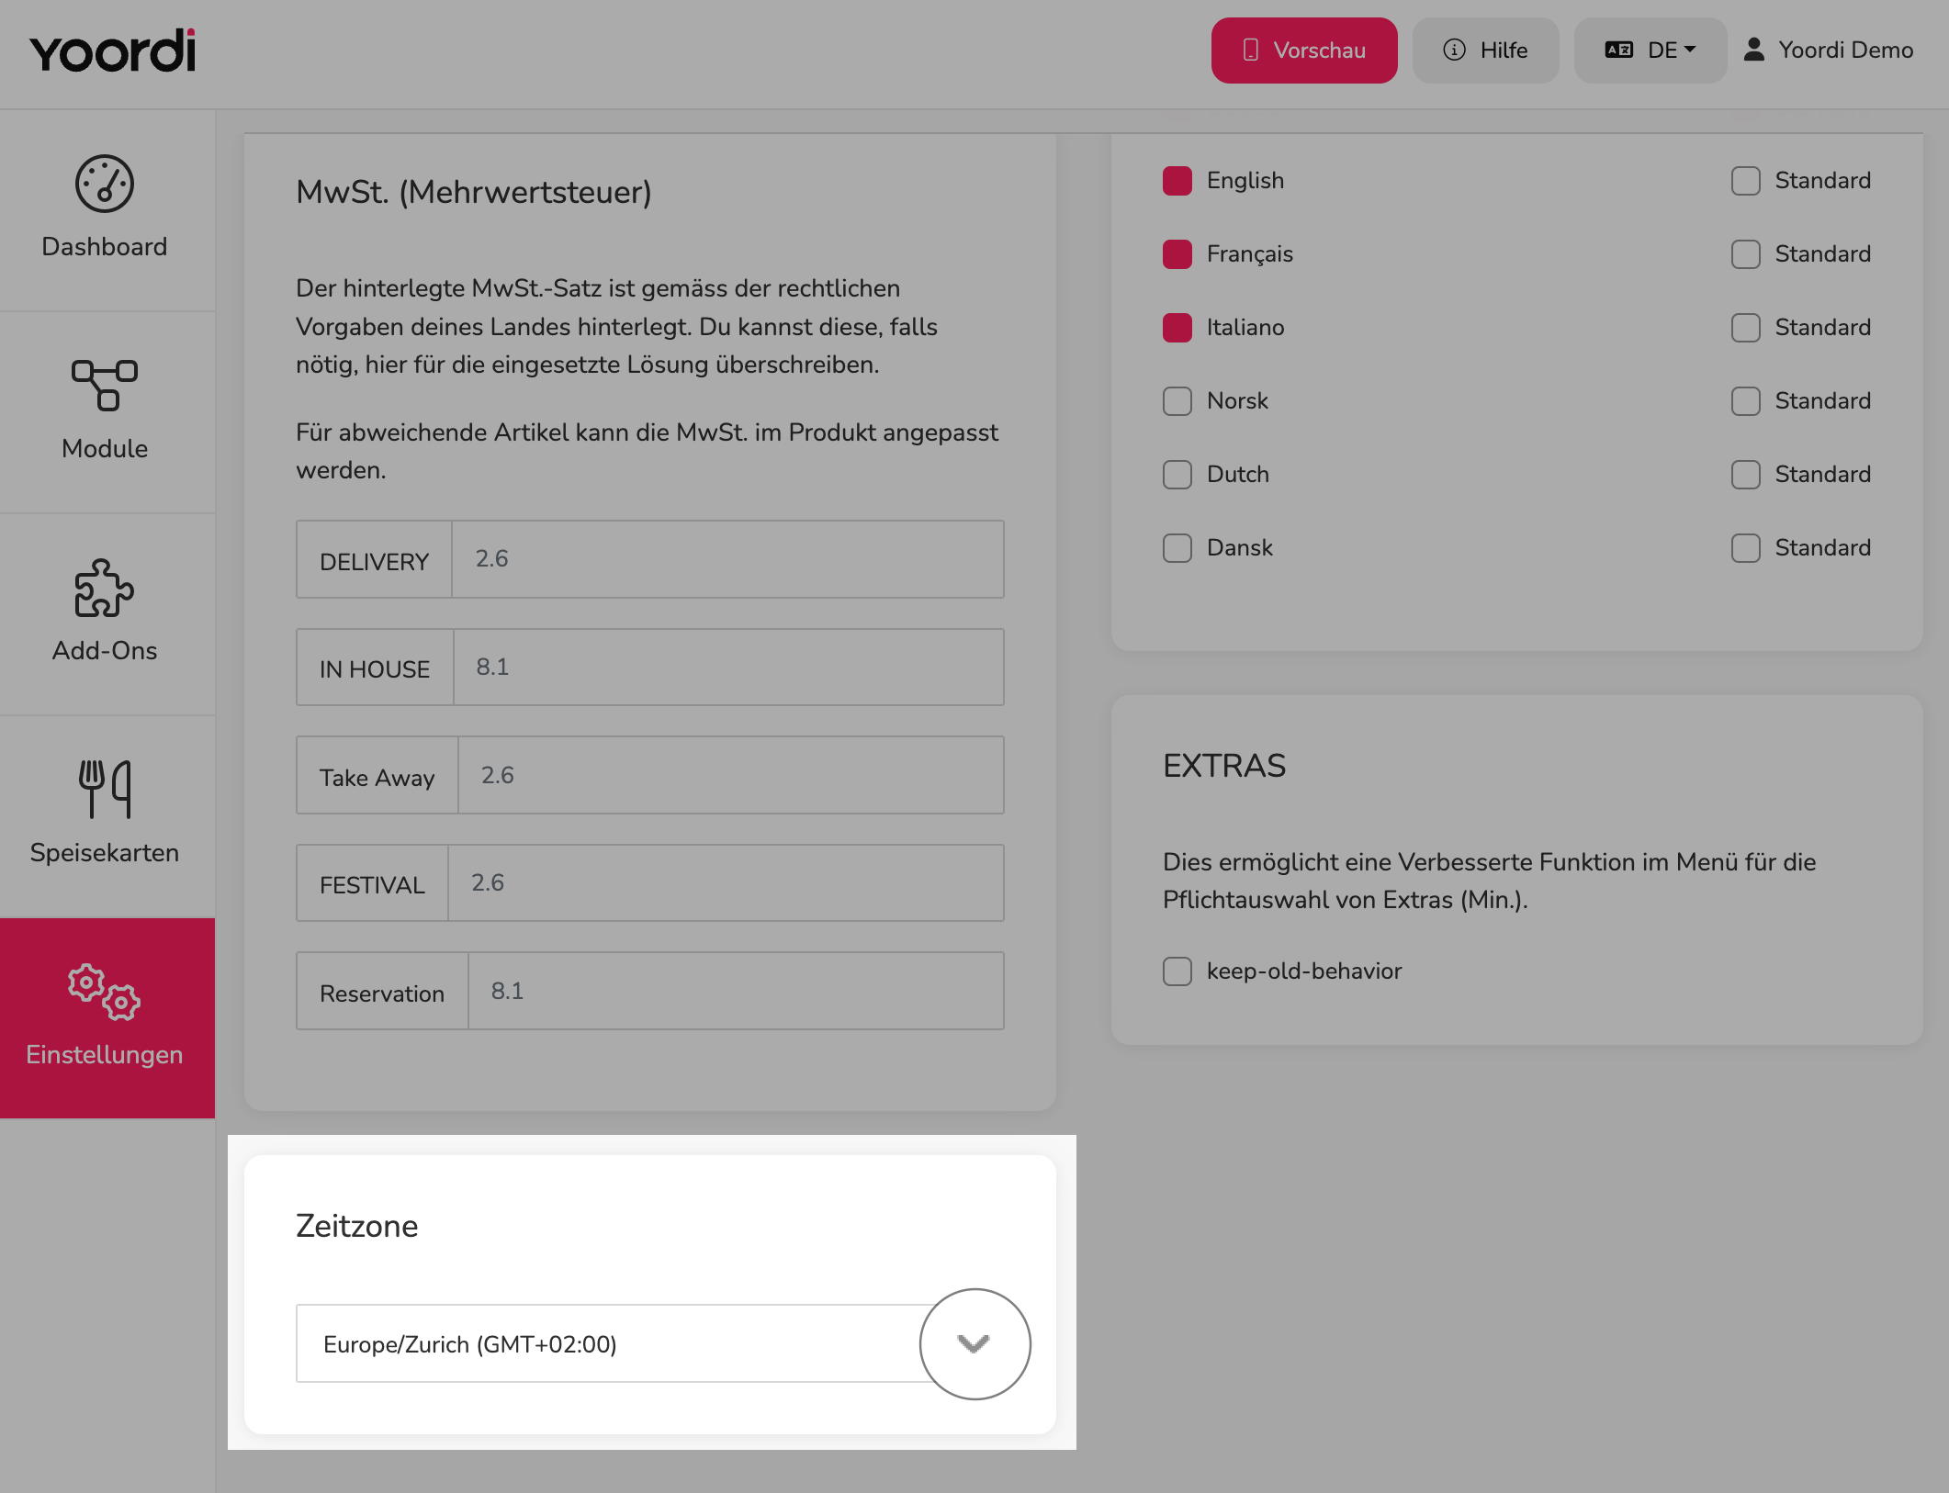
Task: Open the Add-Ons puzzle icon
Action: (x=105, y=588)
